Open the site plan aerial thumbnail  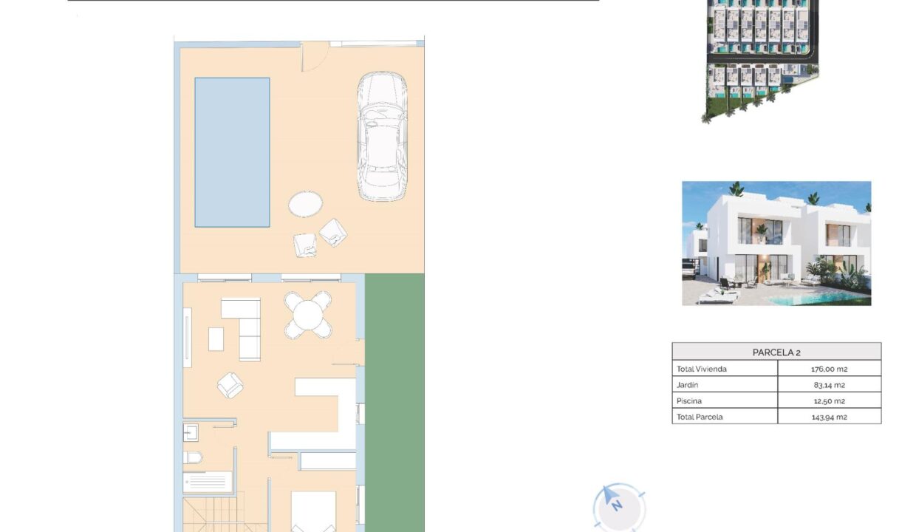pyautogui.click(x=761, y=59)
